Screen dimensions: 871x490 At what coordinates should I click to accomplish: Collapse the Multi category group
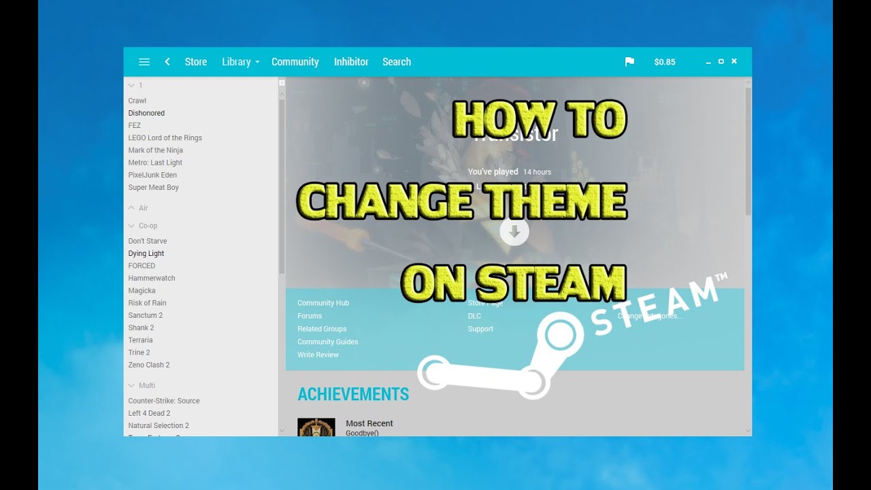[131, 385]
